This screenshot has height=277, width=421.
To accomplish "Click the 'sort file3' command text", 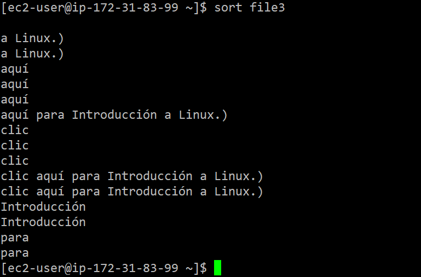I will (x=250, y=7).
